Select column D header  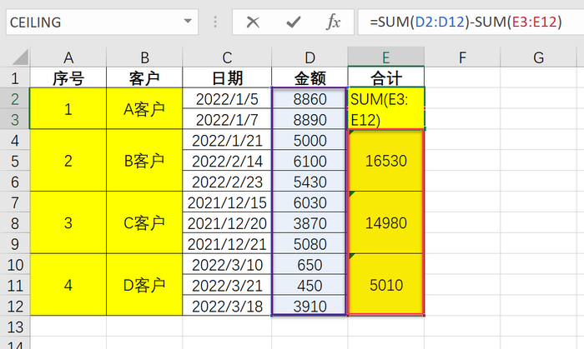pyautogui.click(x=310, y=57)
